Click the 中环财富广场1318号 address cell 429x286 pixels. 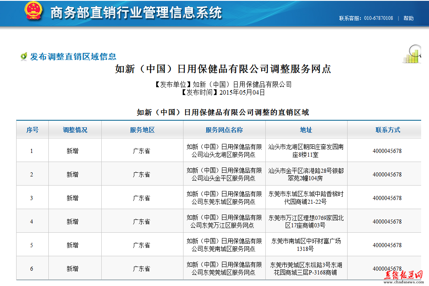(x=306, y=245)
